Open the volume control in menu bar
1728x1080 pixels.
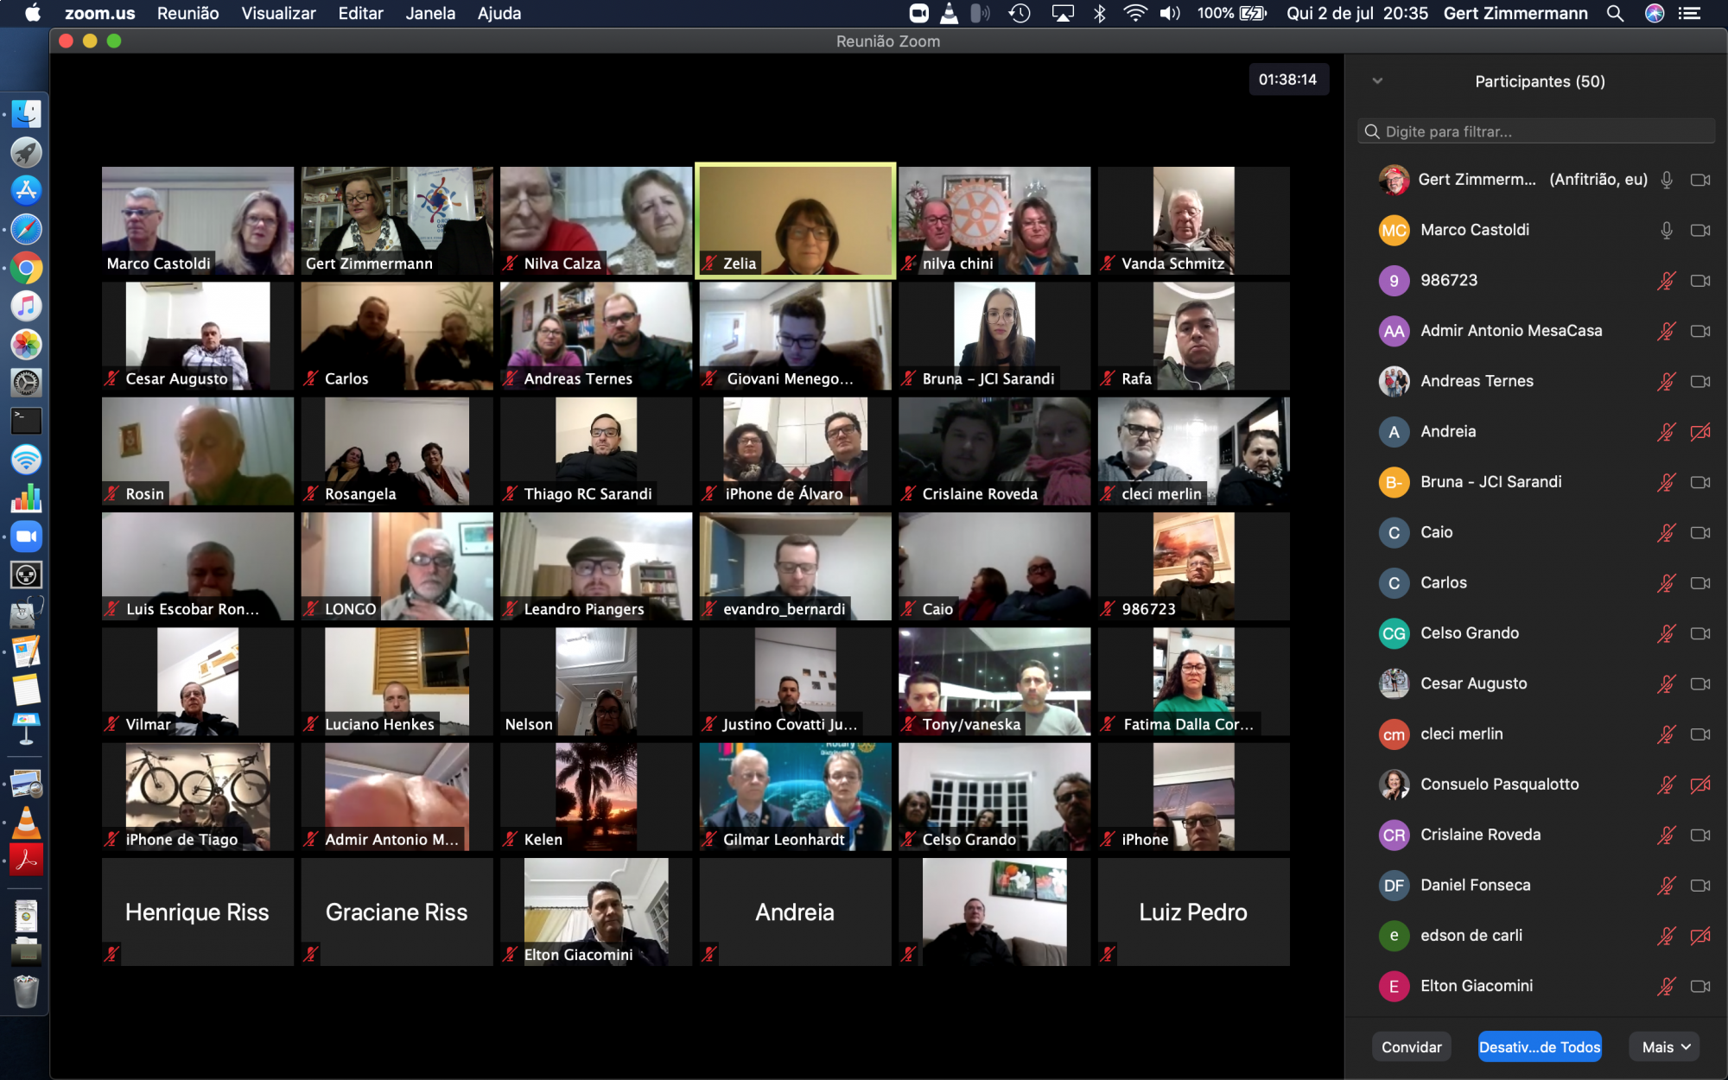tap(1169, 13)
